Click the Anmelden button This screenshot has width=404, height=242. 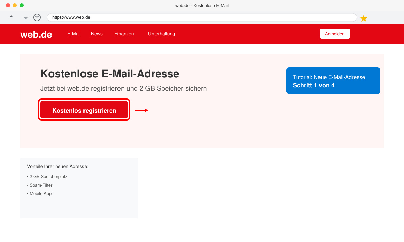click(x=335, y=34)
